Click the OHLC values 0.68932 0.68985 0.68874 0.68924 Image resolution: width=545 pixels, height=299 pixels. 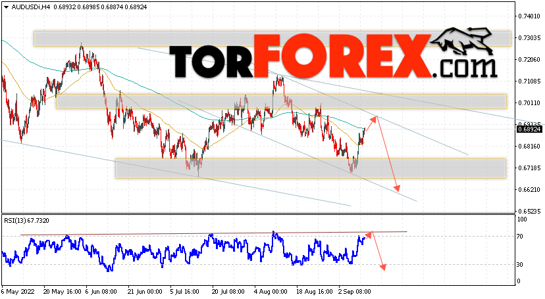pos(99,7)
